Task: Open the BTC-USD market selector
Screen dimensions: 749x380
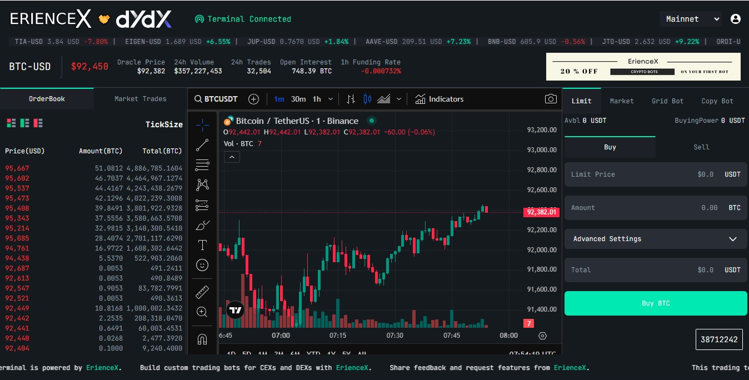Action: (x=30, y=67)
